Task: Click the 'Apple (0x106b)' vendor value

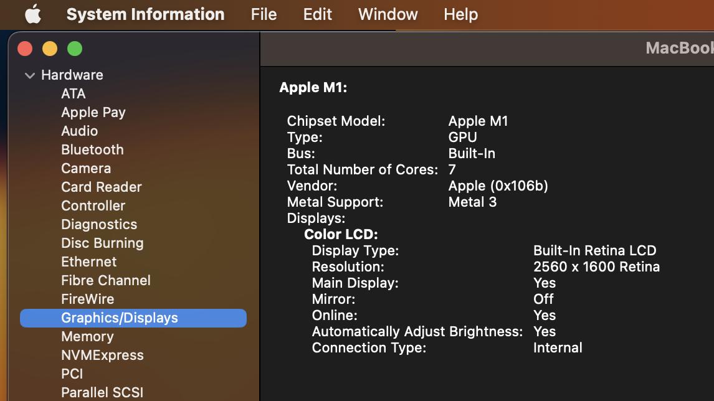Action: point(498,186)
